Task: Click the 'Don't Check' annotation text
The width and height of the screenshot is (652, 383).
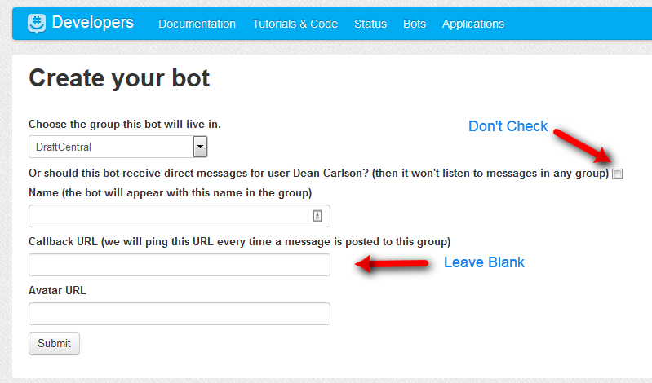Action: tap(508, 126)
